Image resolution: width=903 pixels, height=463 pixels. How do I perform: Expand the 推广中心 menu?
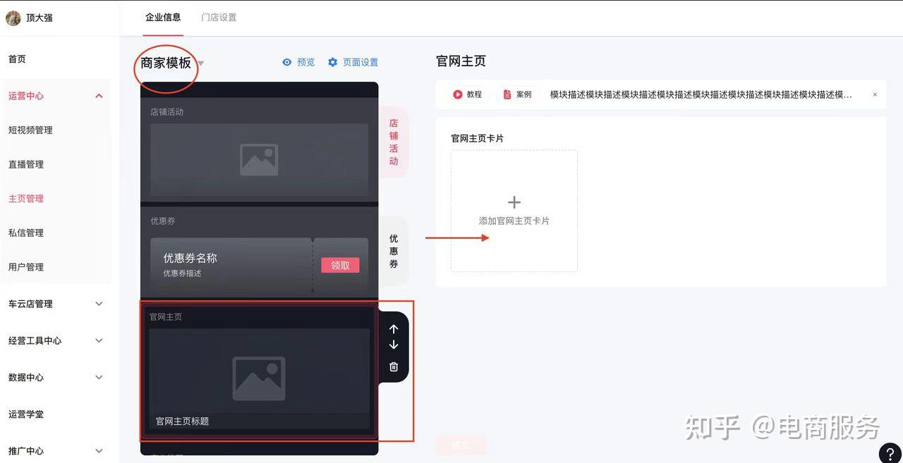coord(99,451)
